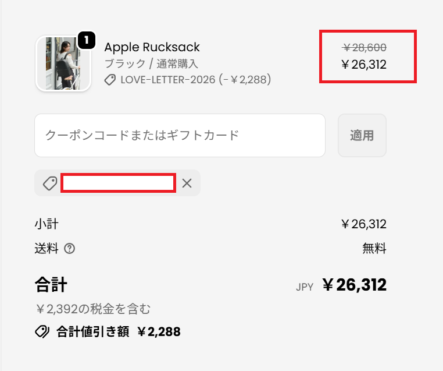The height and width of the screenshot is (371, 443).
Task: Open the Apple Rucksack product thumbnail
Action: [x=62, y=63]
